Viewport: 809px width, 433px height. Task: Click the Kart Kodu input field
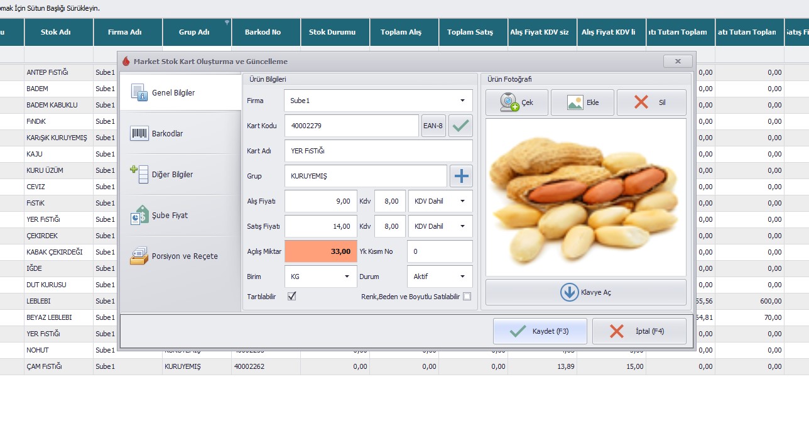352,126
